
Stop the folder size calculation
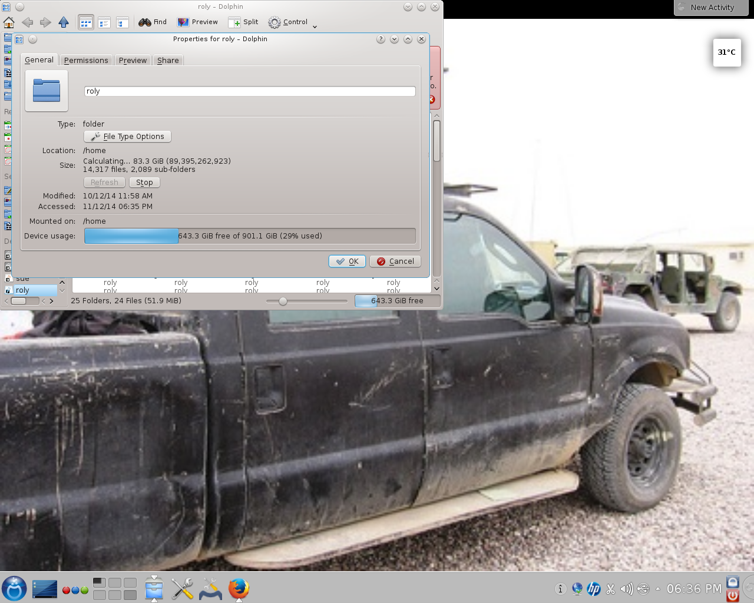pos(144,183)
